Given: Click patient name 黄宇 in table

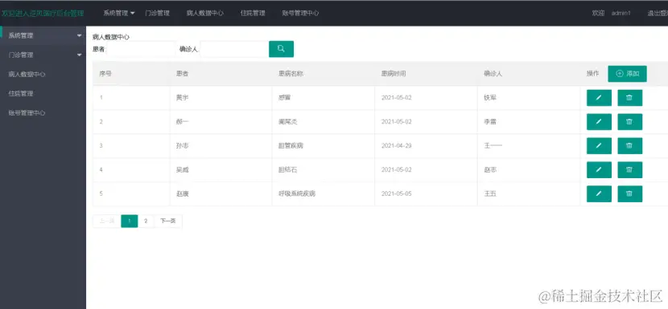Looking at the screenshot, I should click(x=183, y=98).
